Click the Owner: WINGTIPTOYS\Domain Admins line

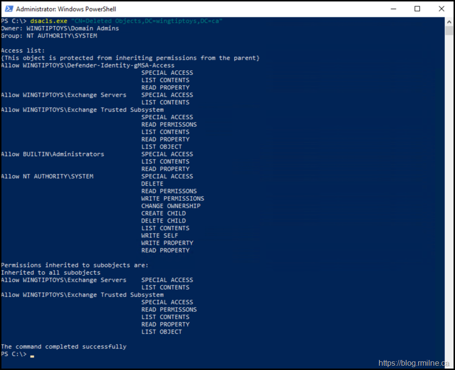pyautogui.click(x=60, y=29)
